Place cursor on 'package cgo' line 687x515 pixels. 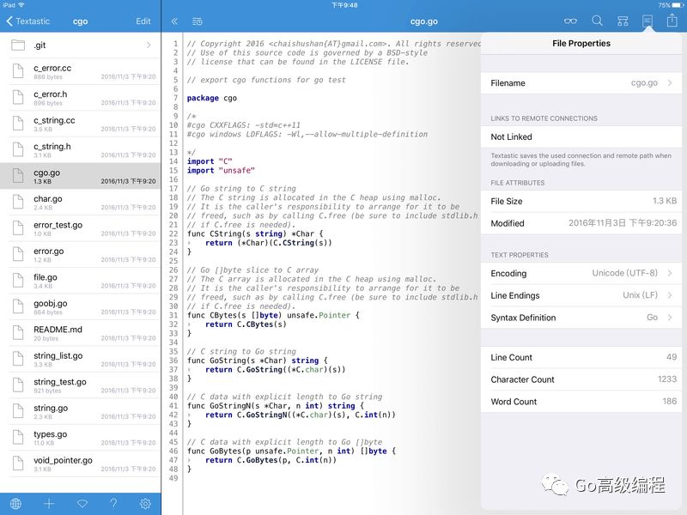tap(212, 98)
